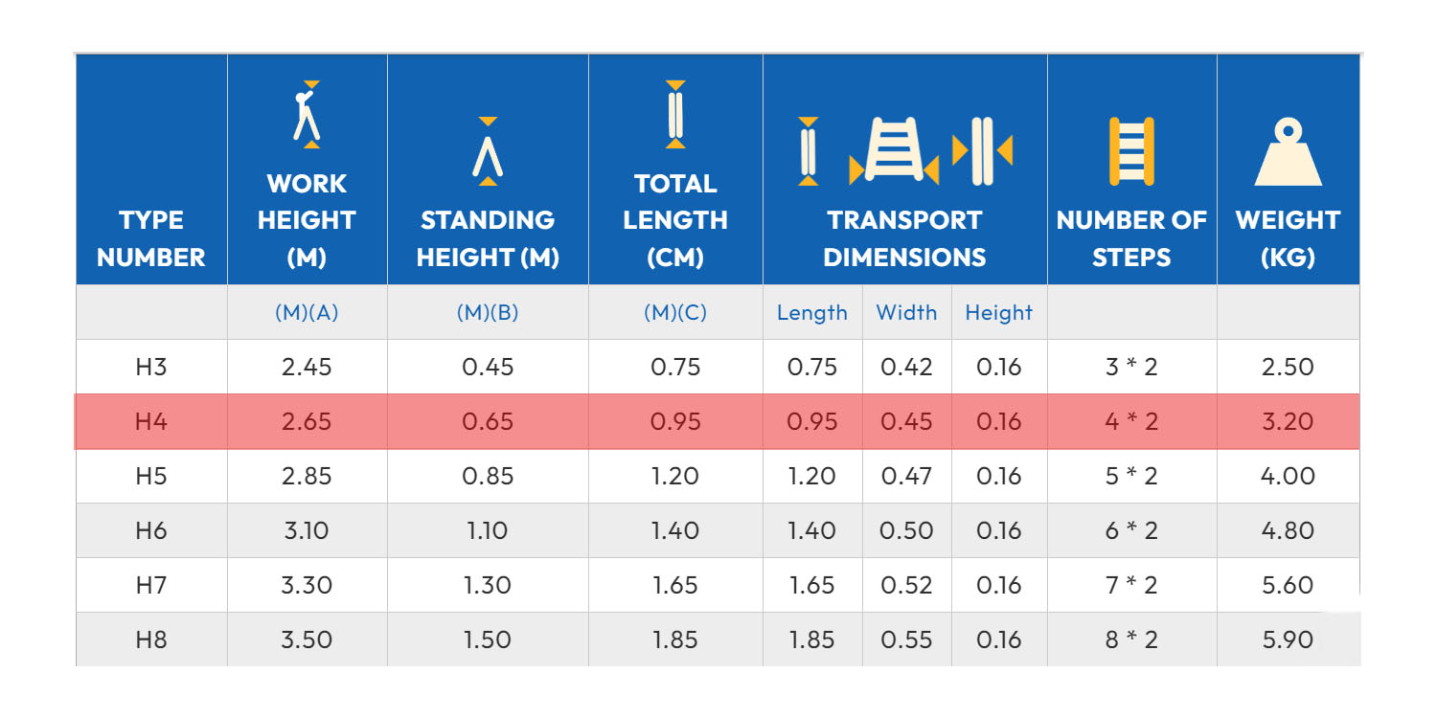Select the H7 standing height value 1.30
The image size is (1437, 718).
[x=488, y=586]
